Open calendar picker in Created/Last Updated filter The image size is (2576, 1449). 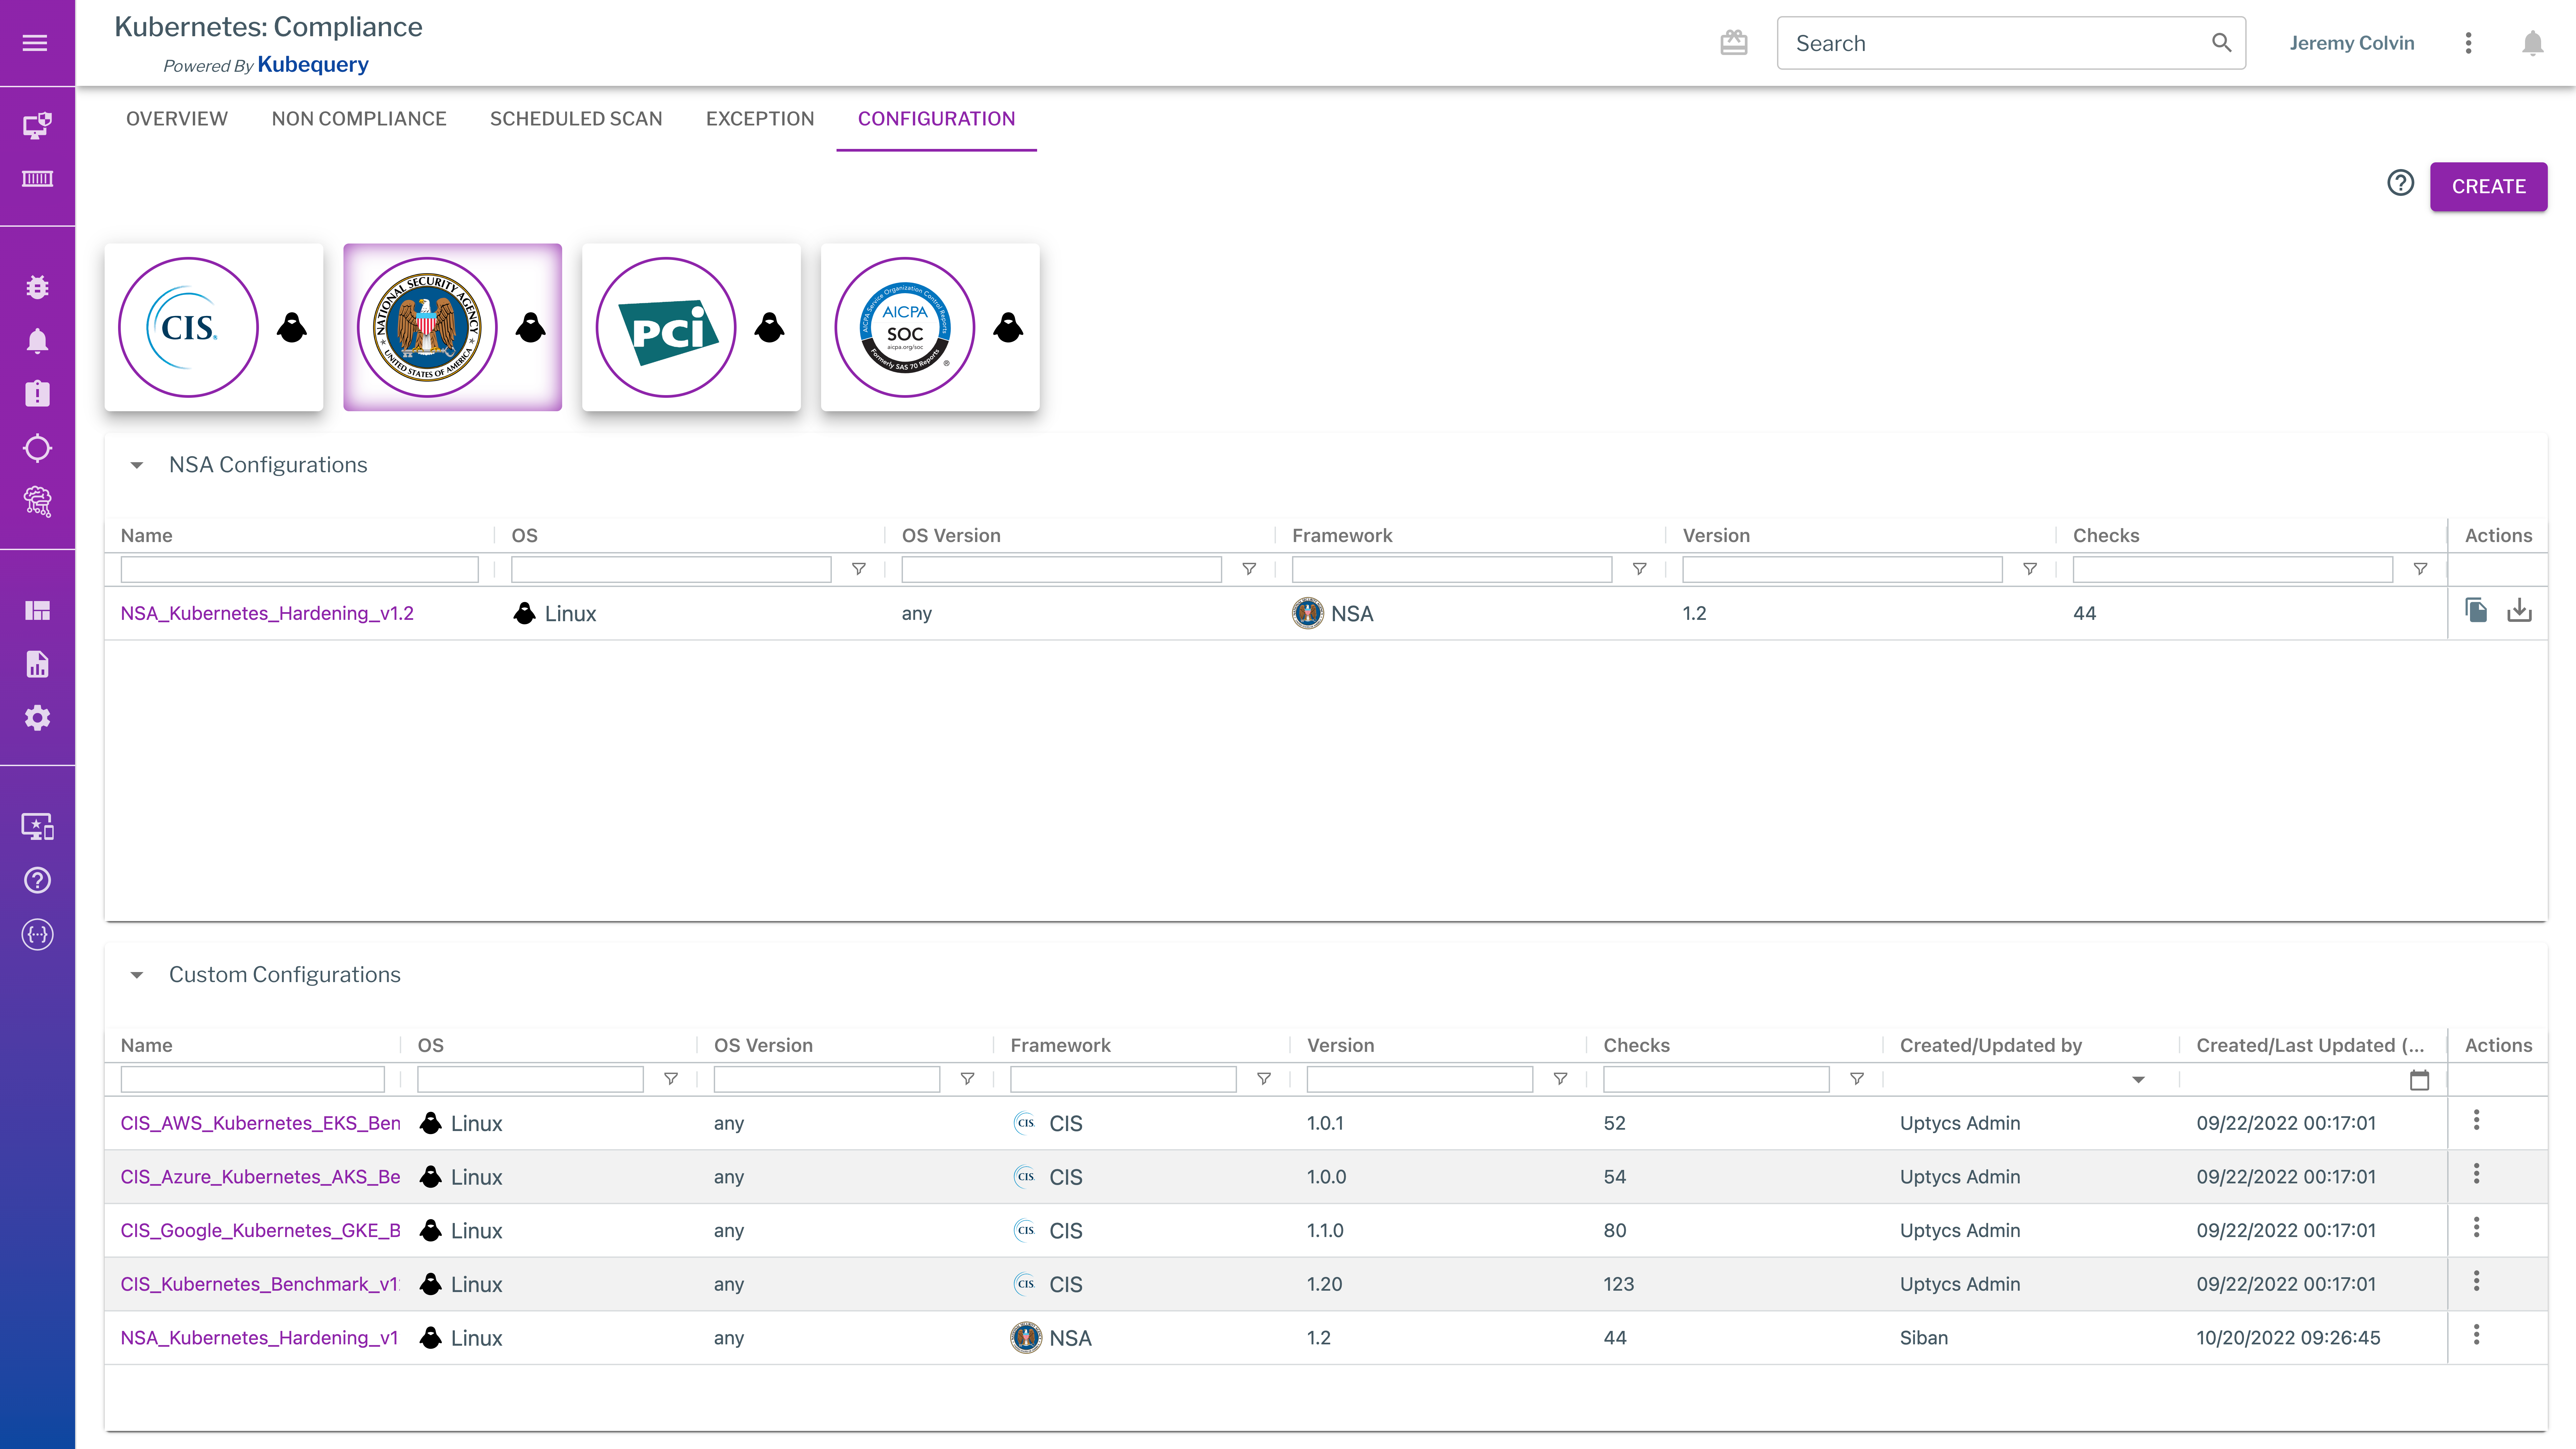tap(2419, 1080)
